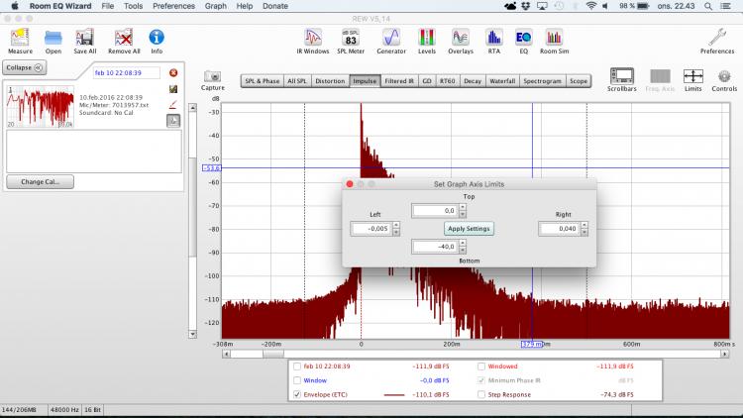The width and height of the screenshot is (743, 418).
Task: Toggle the feb 10 22:08:39 trace checkbox
Action: 297,366
